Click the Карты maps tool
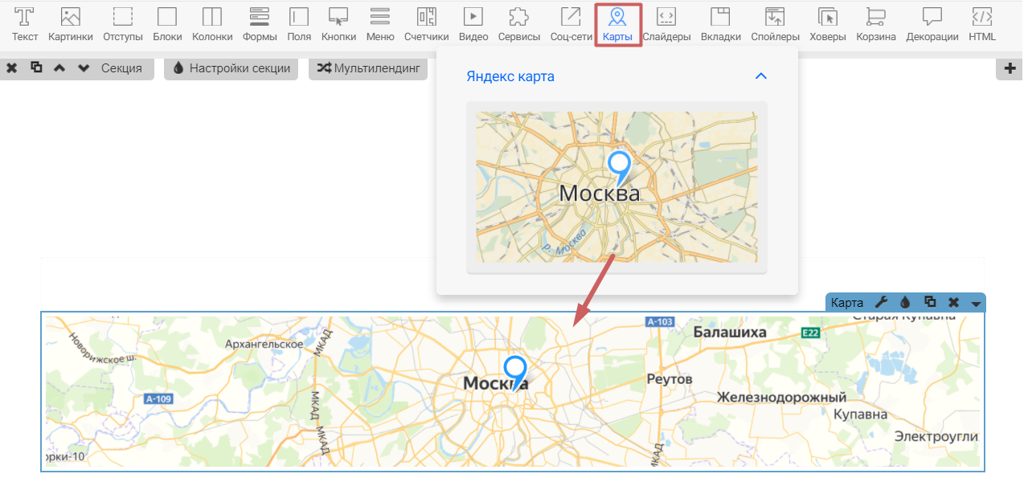1028x478 pixels. (x=617, y=24)
